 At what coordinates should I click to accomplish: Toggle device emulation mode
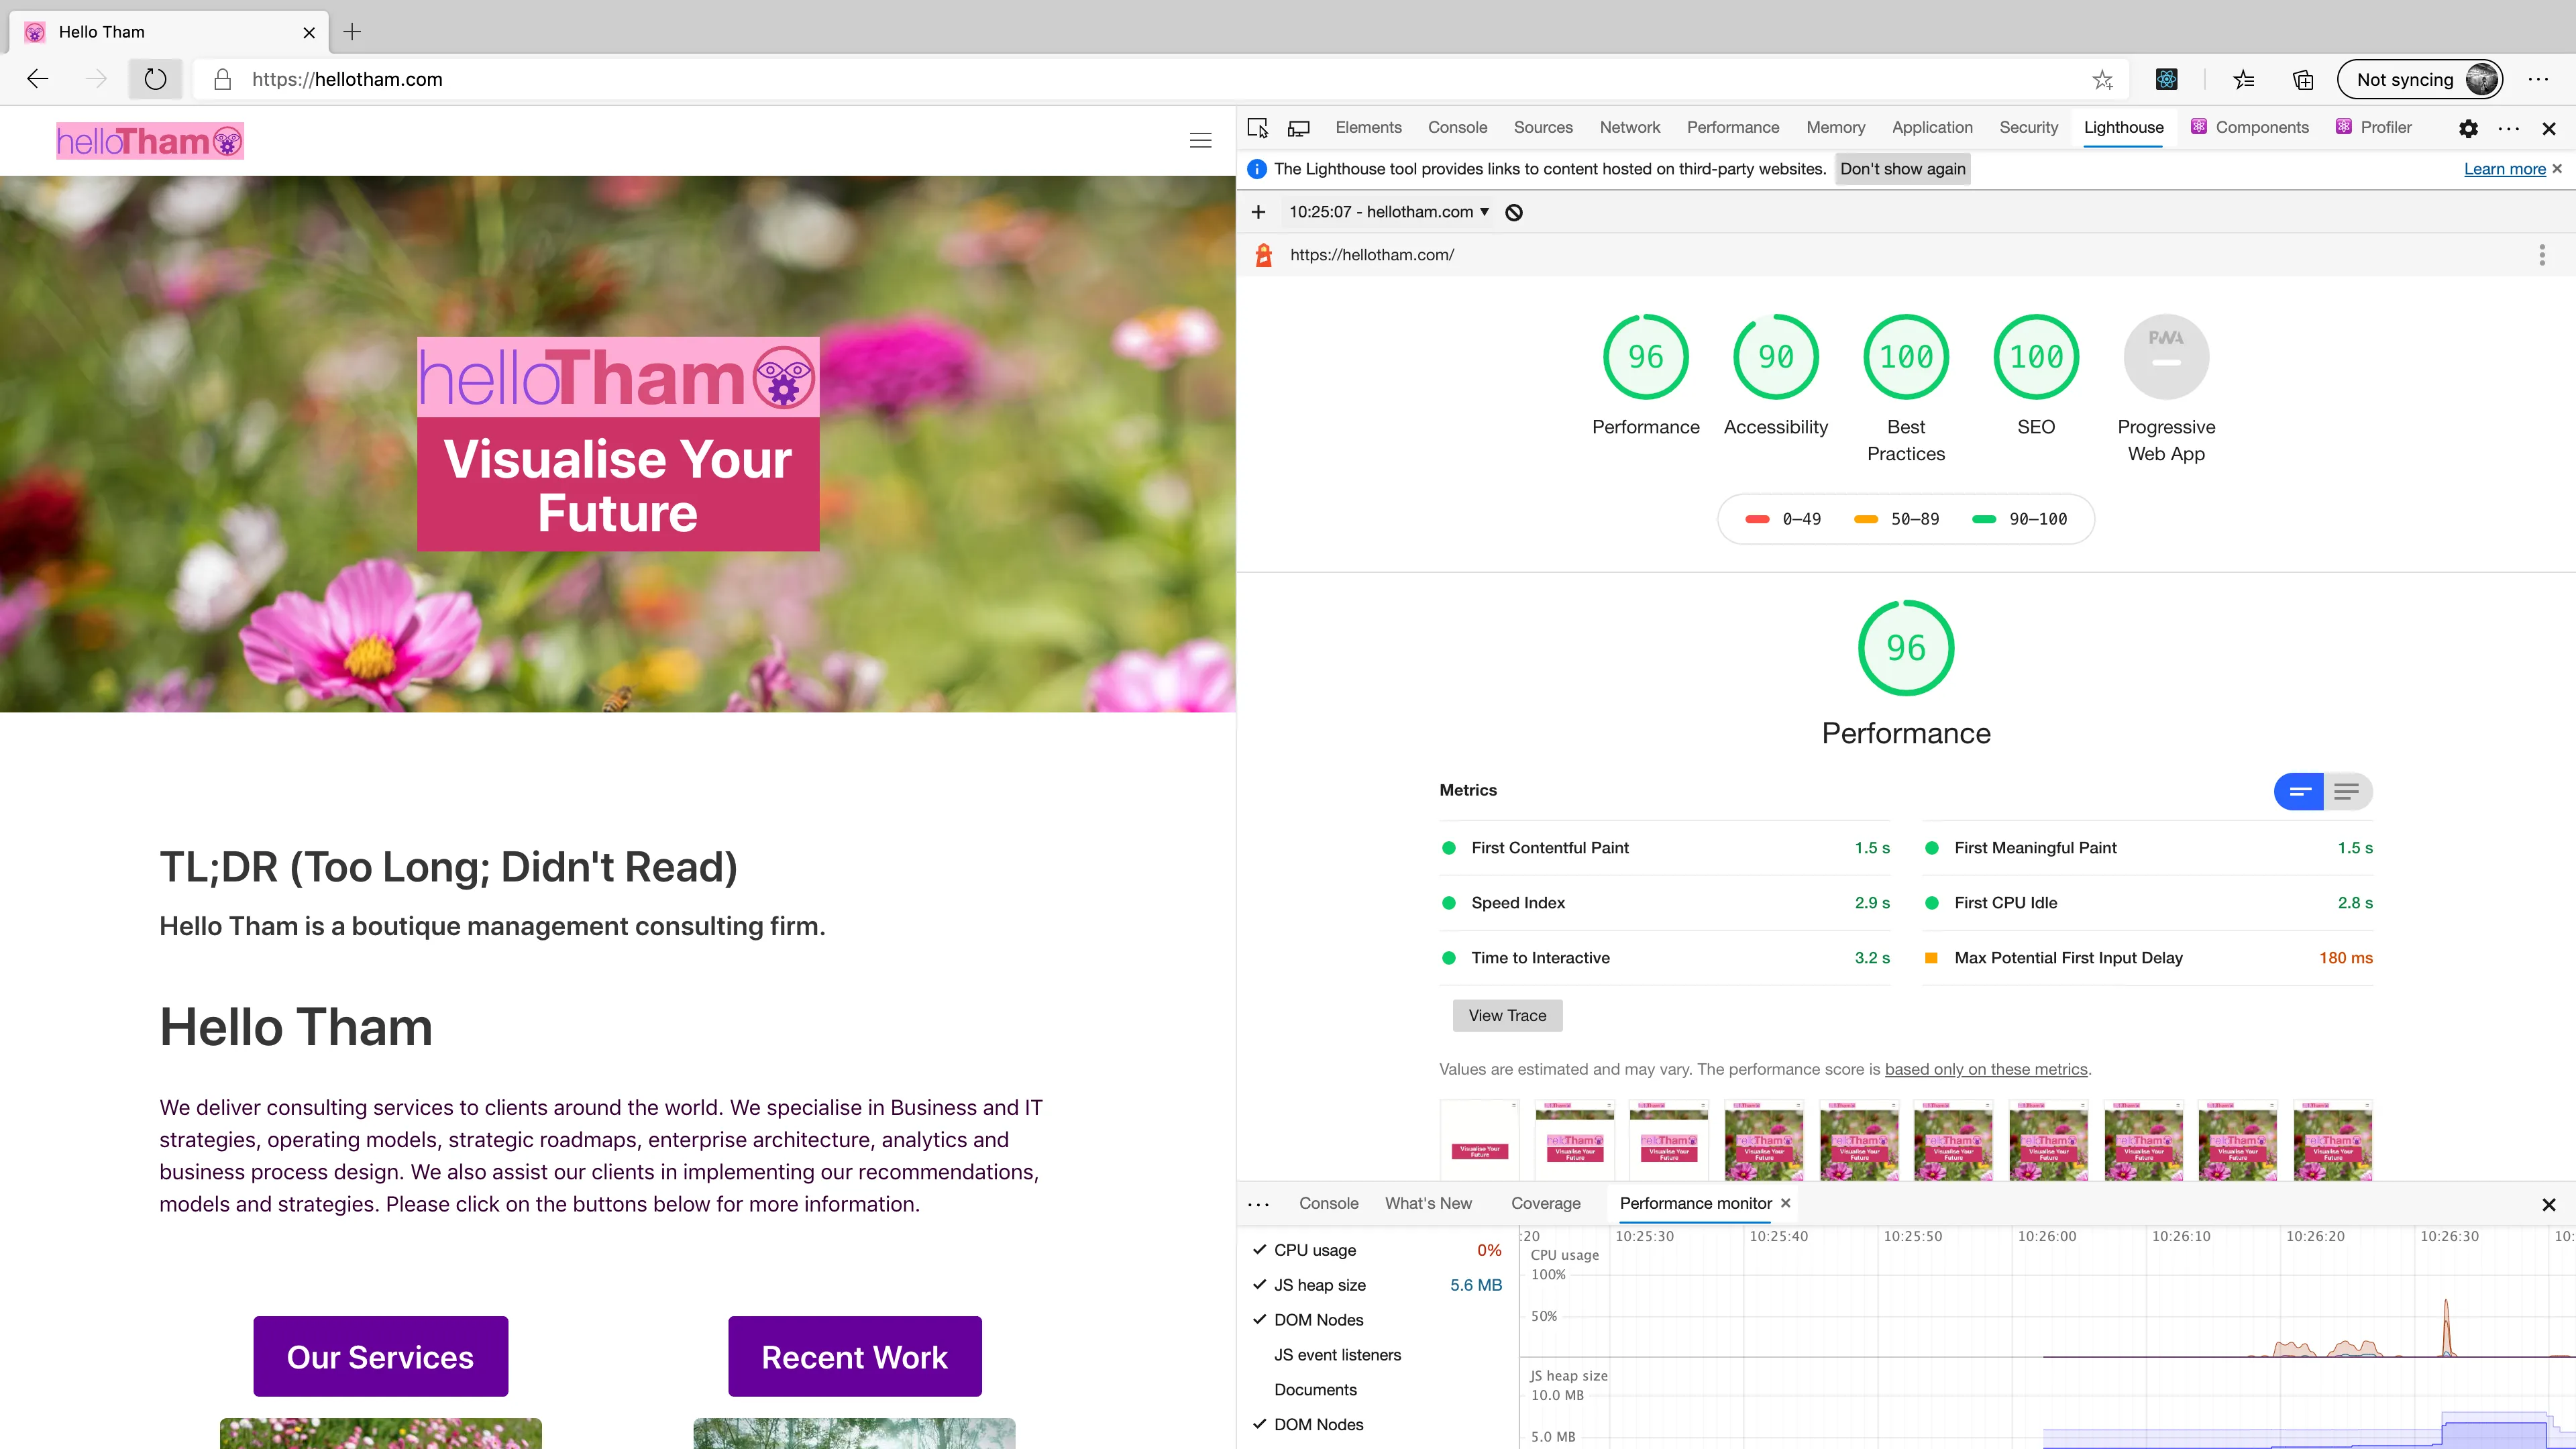1298,128
